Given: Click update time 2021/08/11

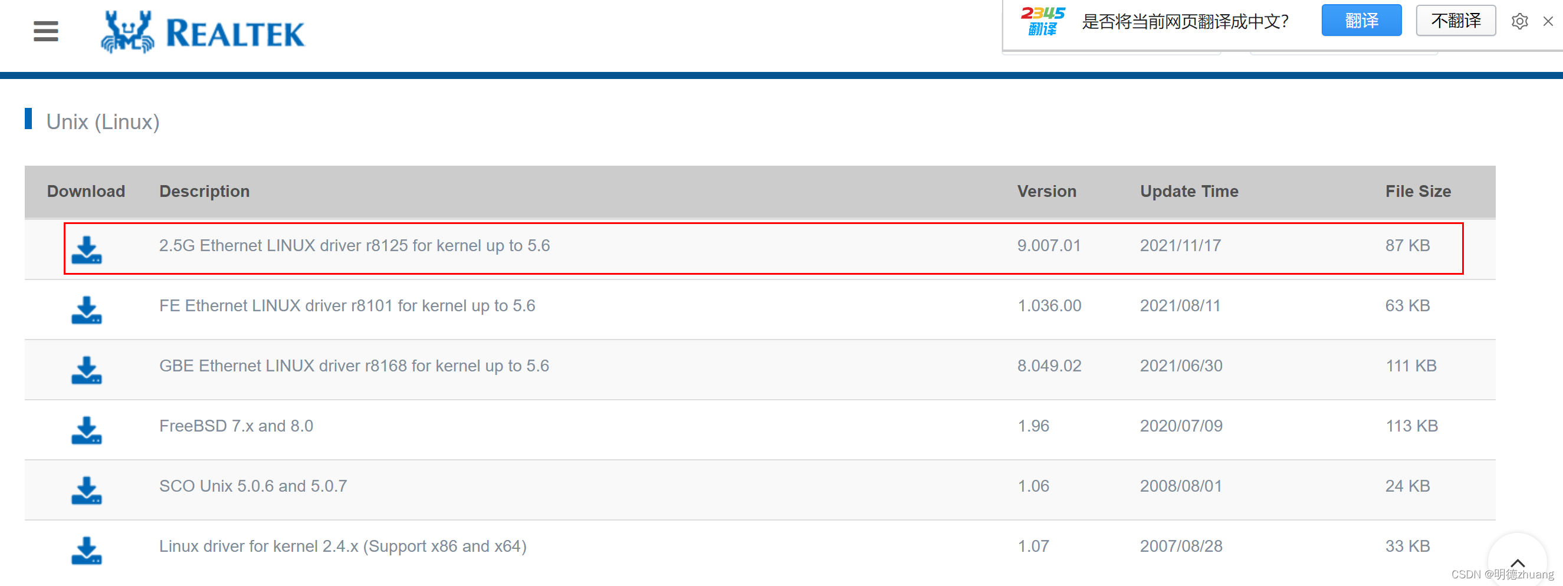Looking at the screenshot, I should point(1180,305).
